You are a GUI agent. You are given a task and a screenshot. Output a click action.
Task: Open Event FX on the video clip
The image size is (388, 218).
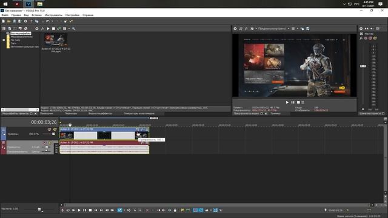[x=142, y=129]
